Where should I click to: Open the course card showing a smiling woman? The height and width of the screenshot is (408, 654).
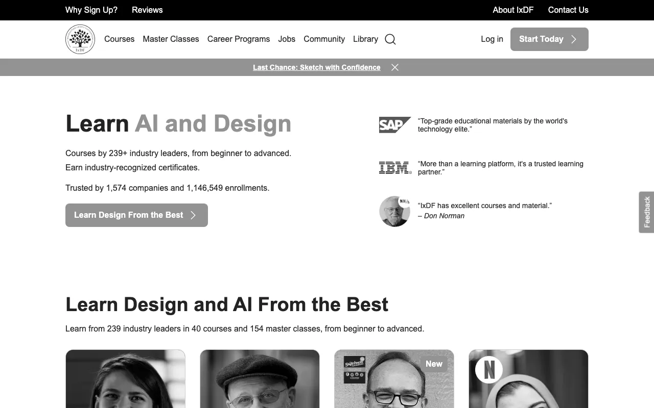[125, 378]
